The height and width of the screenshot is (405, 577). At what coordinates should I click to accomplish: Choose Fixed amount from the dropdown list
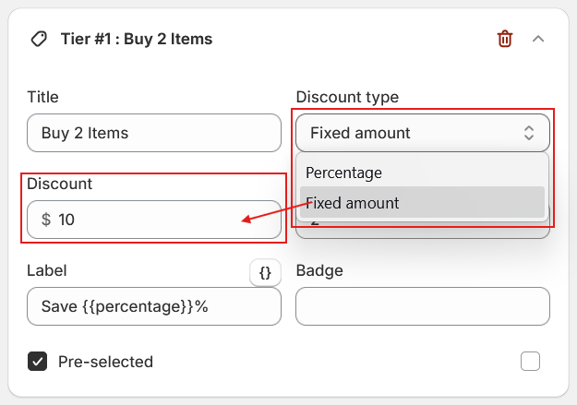pyautogui.click(x=352, y=203)
